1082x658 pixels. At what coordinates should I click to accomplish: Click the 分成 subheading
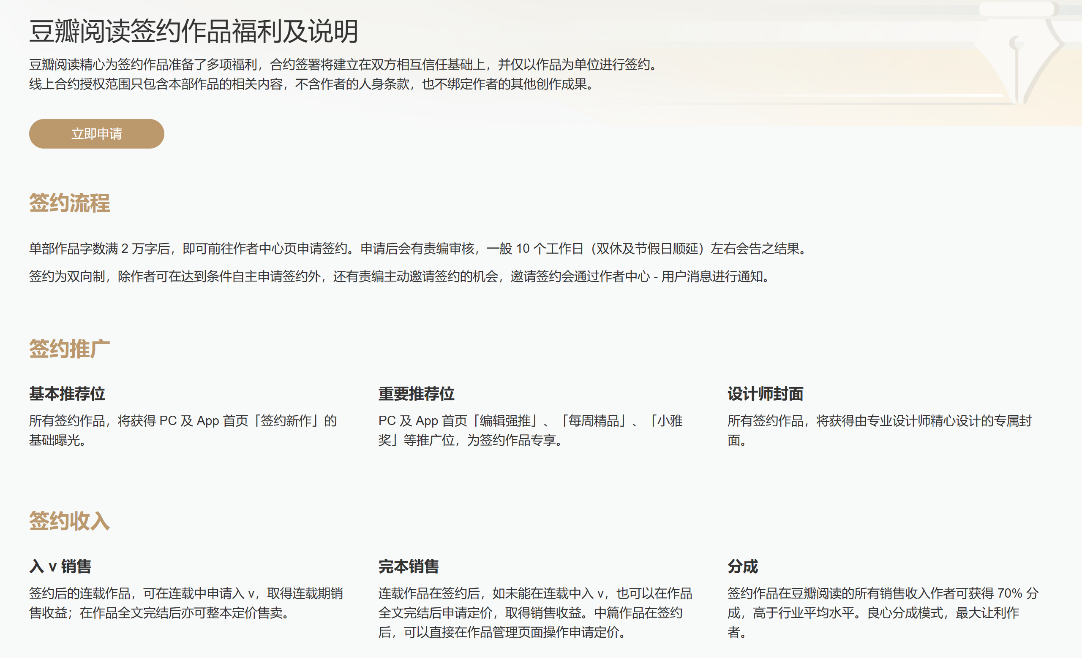[x=742, y=566]
